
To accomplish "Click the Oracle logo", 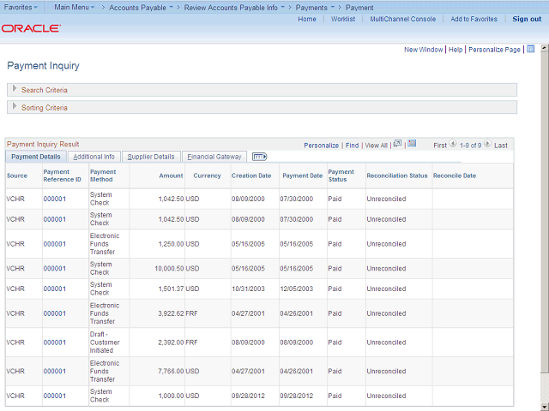I will coord(31,28).
